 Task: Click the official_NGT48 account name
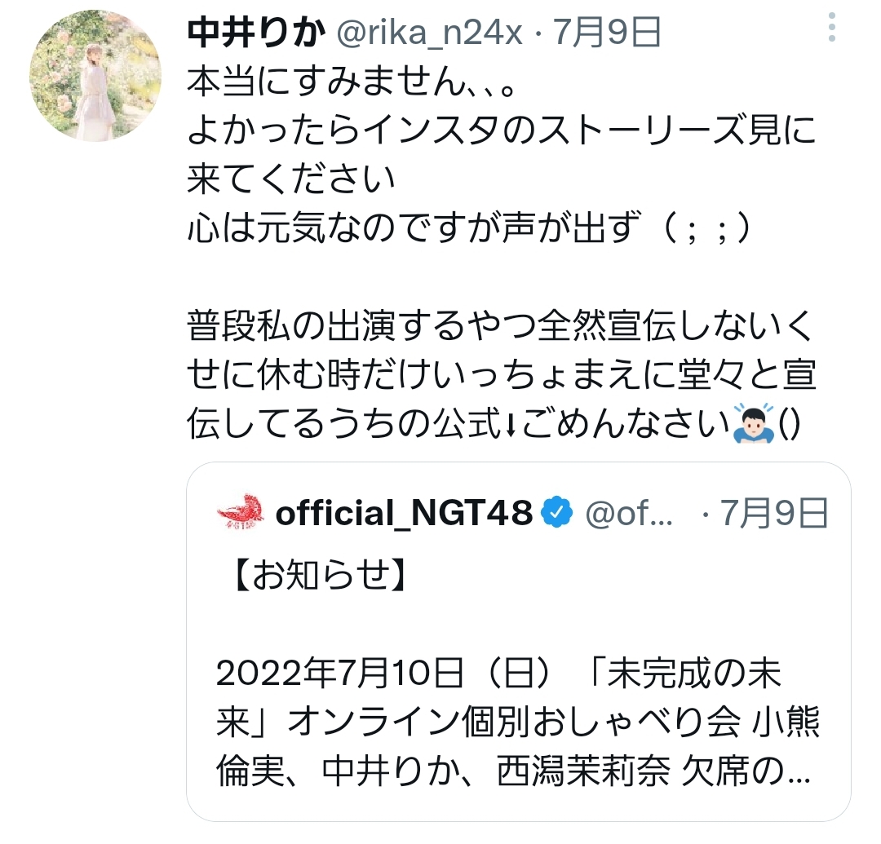tap(404, 513)
